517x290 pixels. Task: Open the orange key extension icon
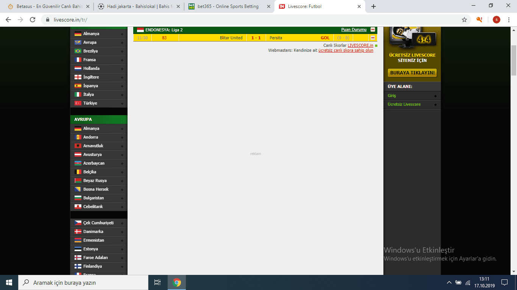pos(480,20)
